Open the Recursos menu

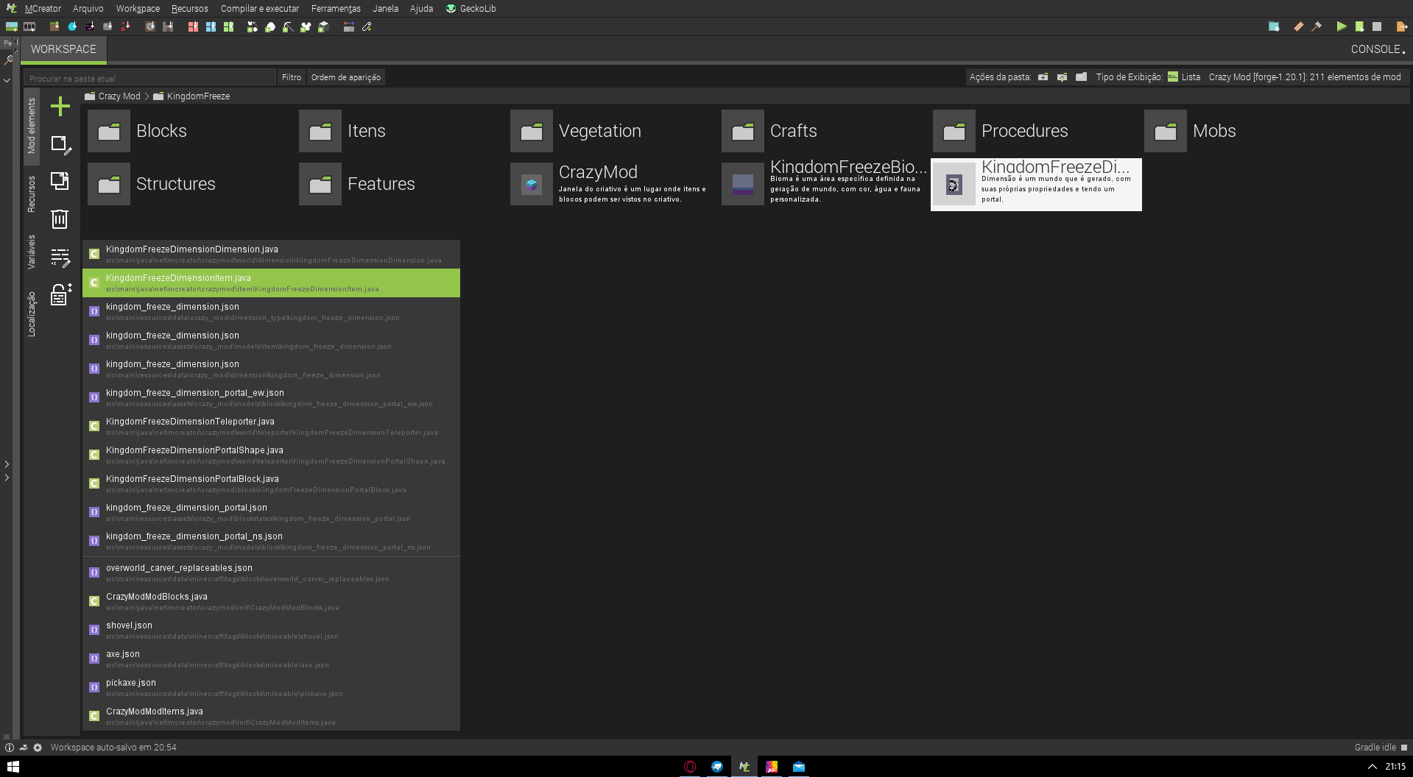pos(190,9)
